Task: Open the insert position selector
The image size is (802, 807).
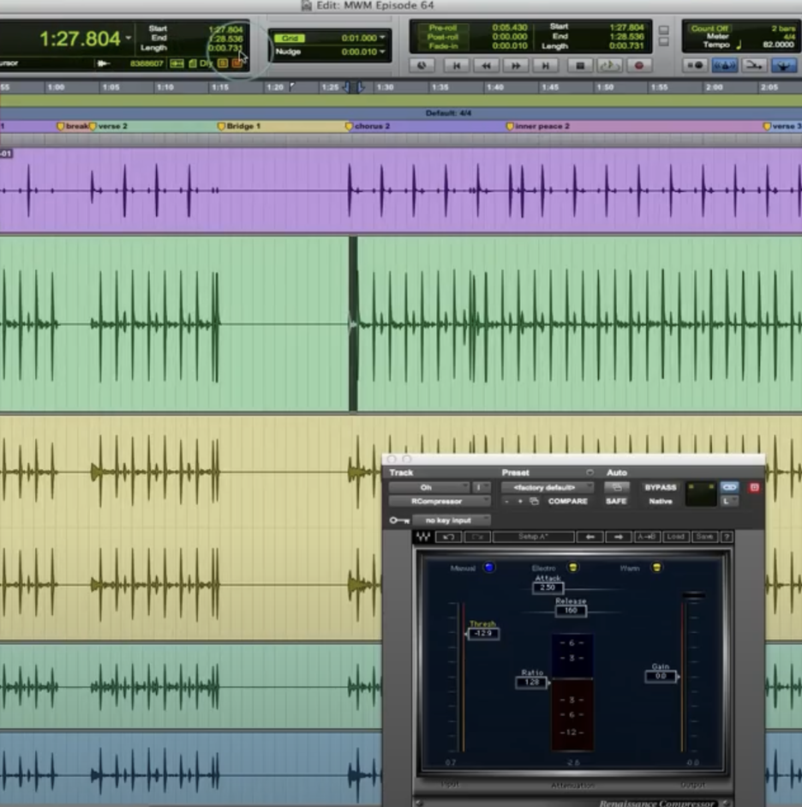Action: (480, 487)
